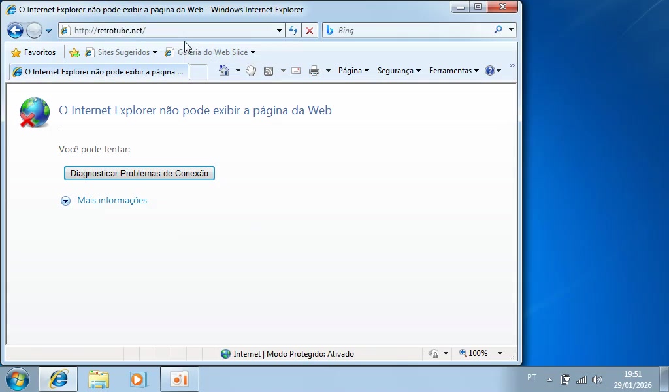Click the Stop loading X icon
The image size is (669, 392).
coord(310,30)
